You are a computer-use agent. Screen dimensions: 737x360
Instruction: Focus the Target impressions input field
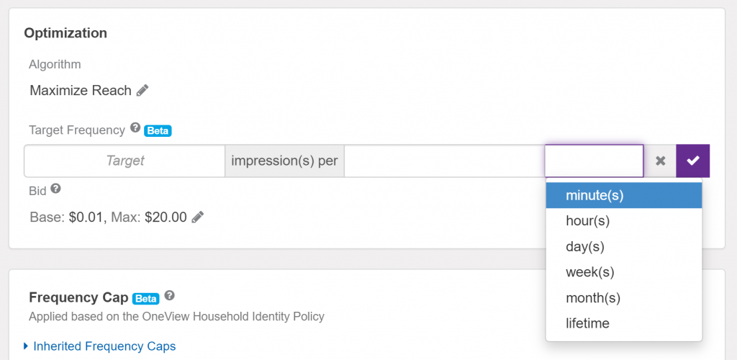click(125, 161)
